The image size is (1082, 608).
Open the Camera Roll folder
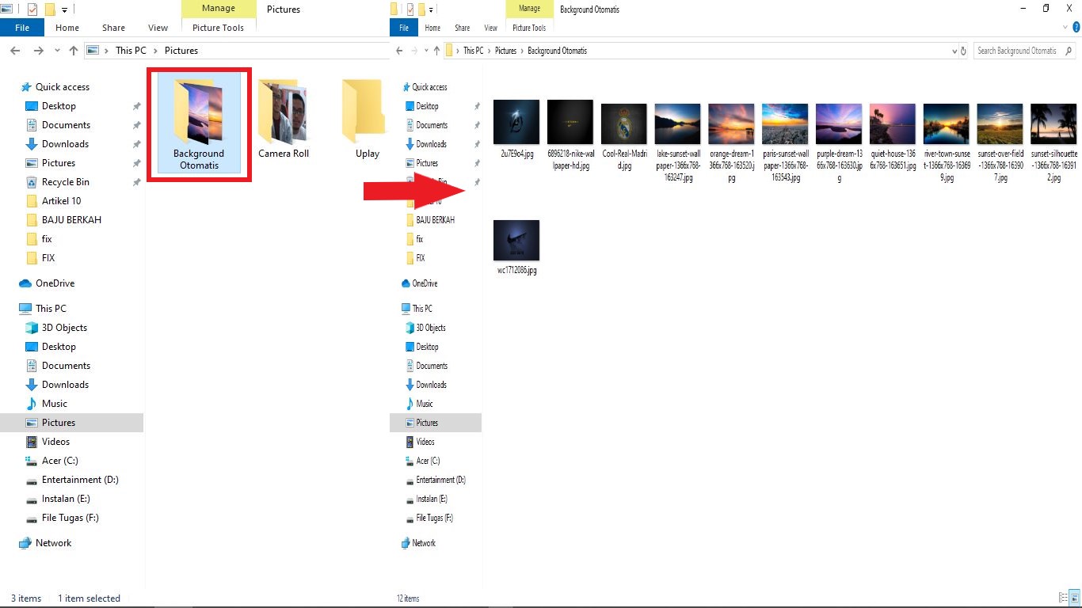click(x=284, y=120)
